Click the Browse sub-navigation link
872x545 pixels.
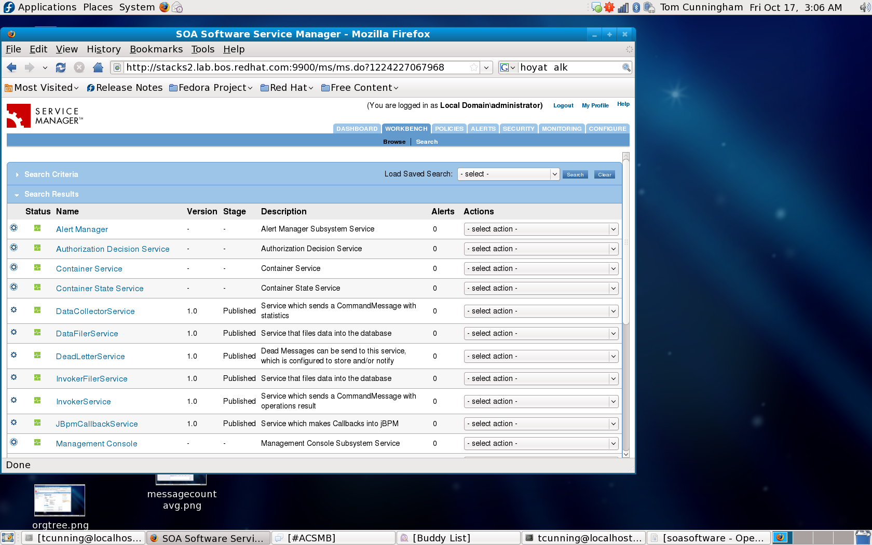[x=394, y=142]
